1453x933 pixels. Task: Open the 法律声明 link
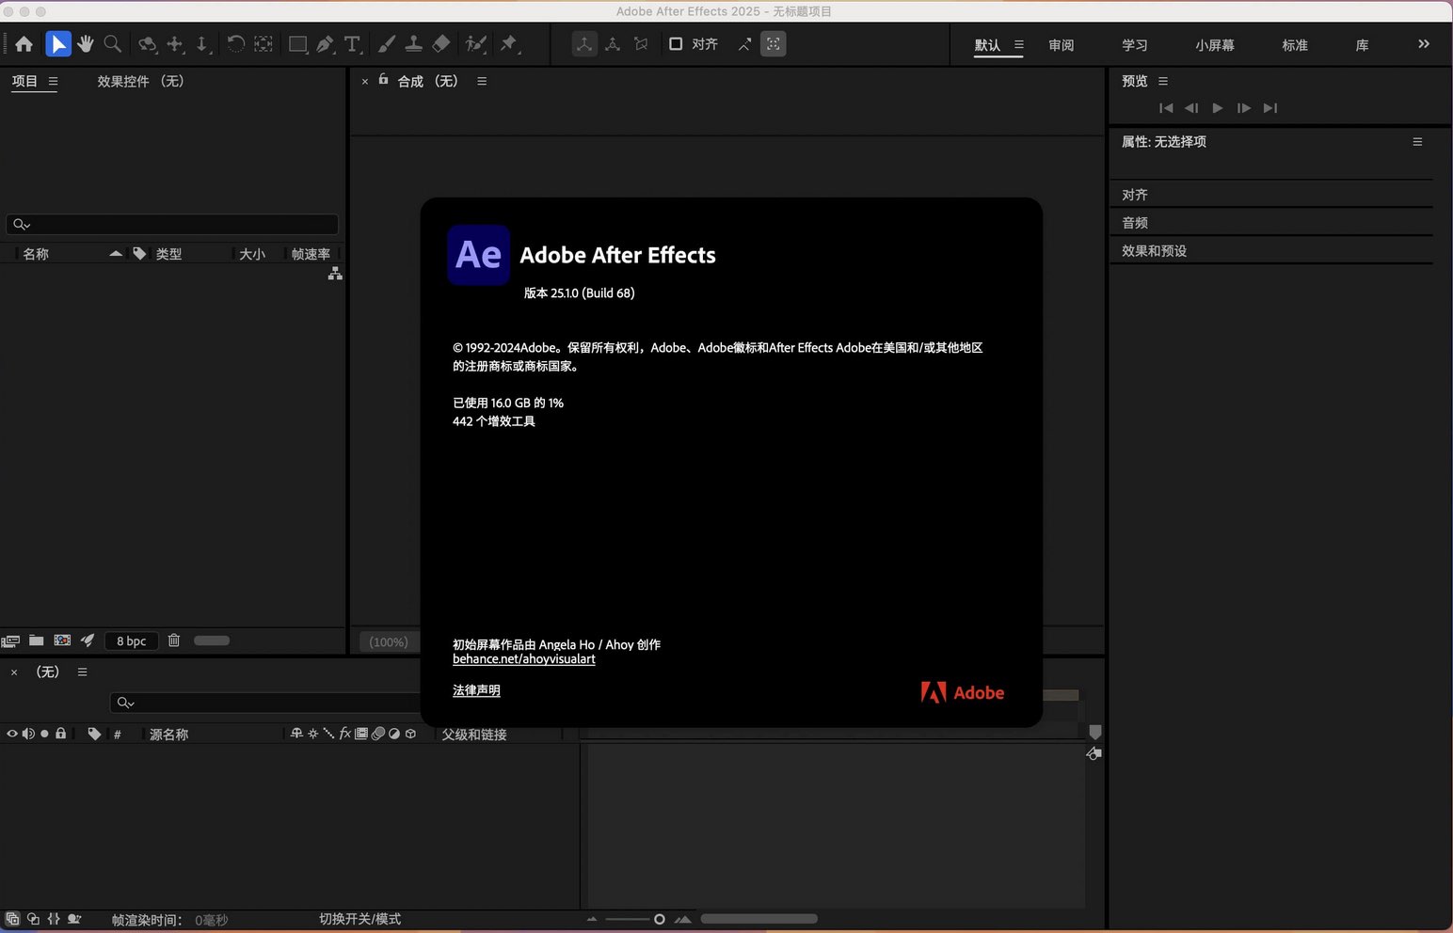476,690
